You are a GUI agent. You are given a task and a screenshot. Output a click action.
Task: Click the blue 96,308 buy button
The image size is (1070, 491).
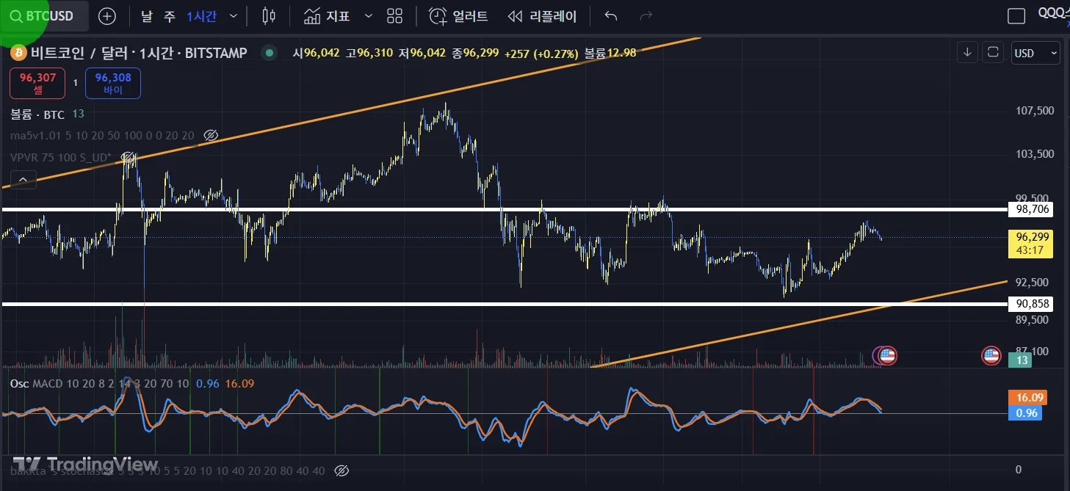[x=112, y=83]
